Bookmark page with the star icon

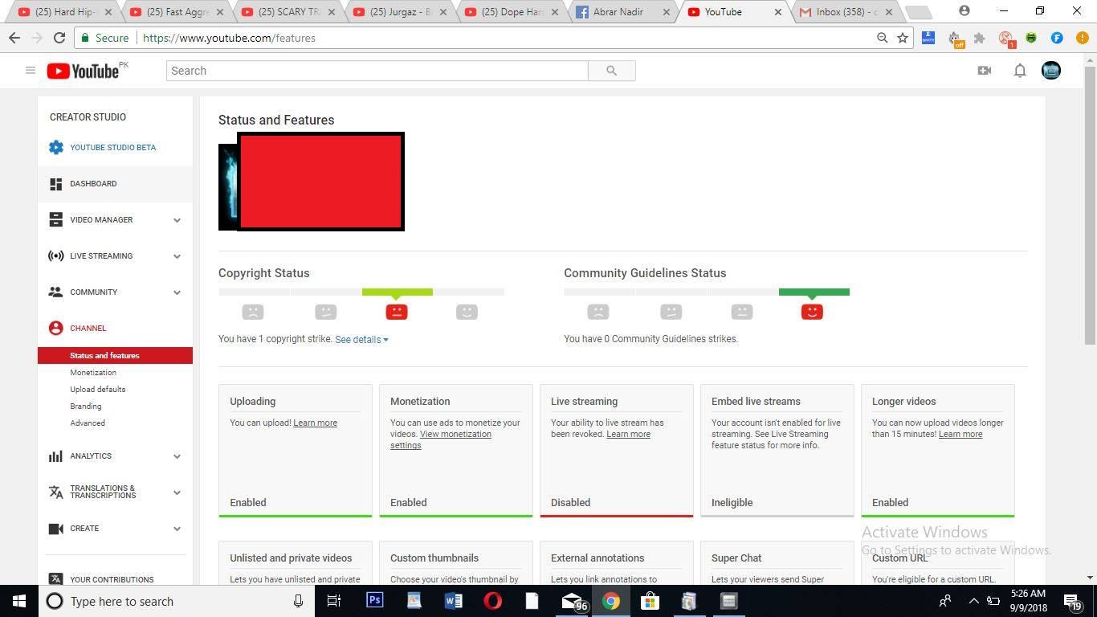903,38
